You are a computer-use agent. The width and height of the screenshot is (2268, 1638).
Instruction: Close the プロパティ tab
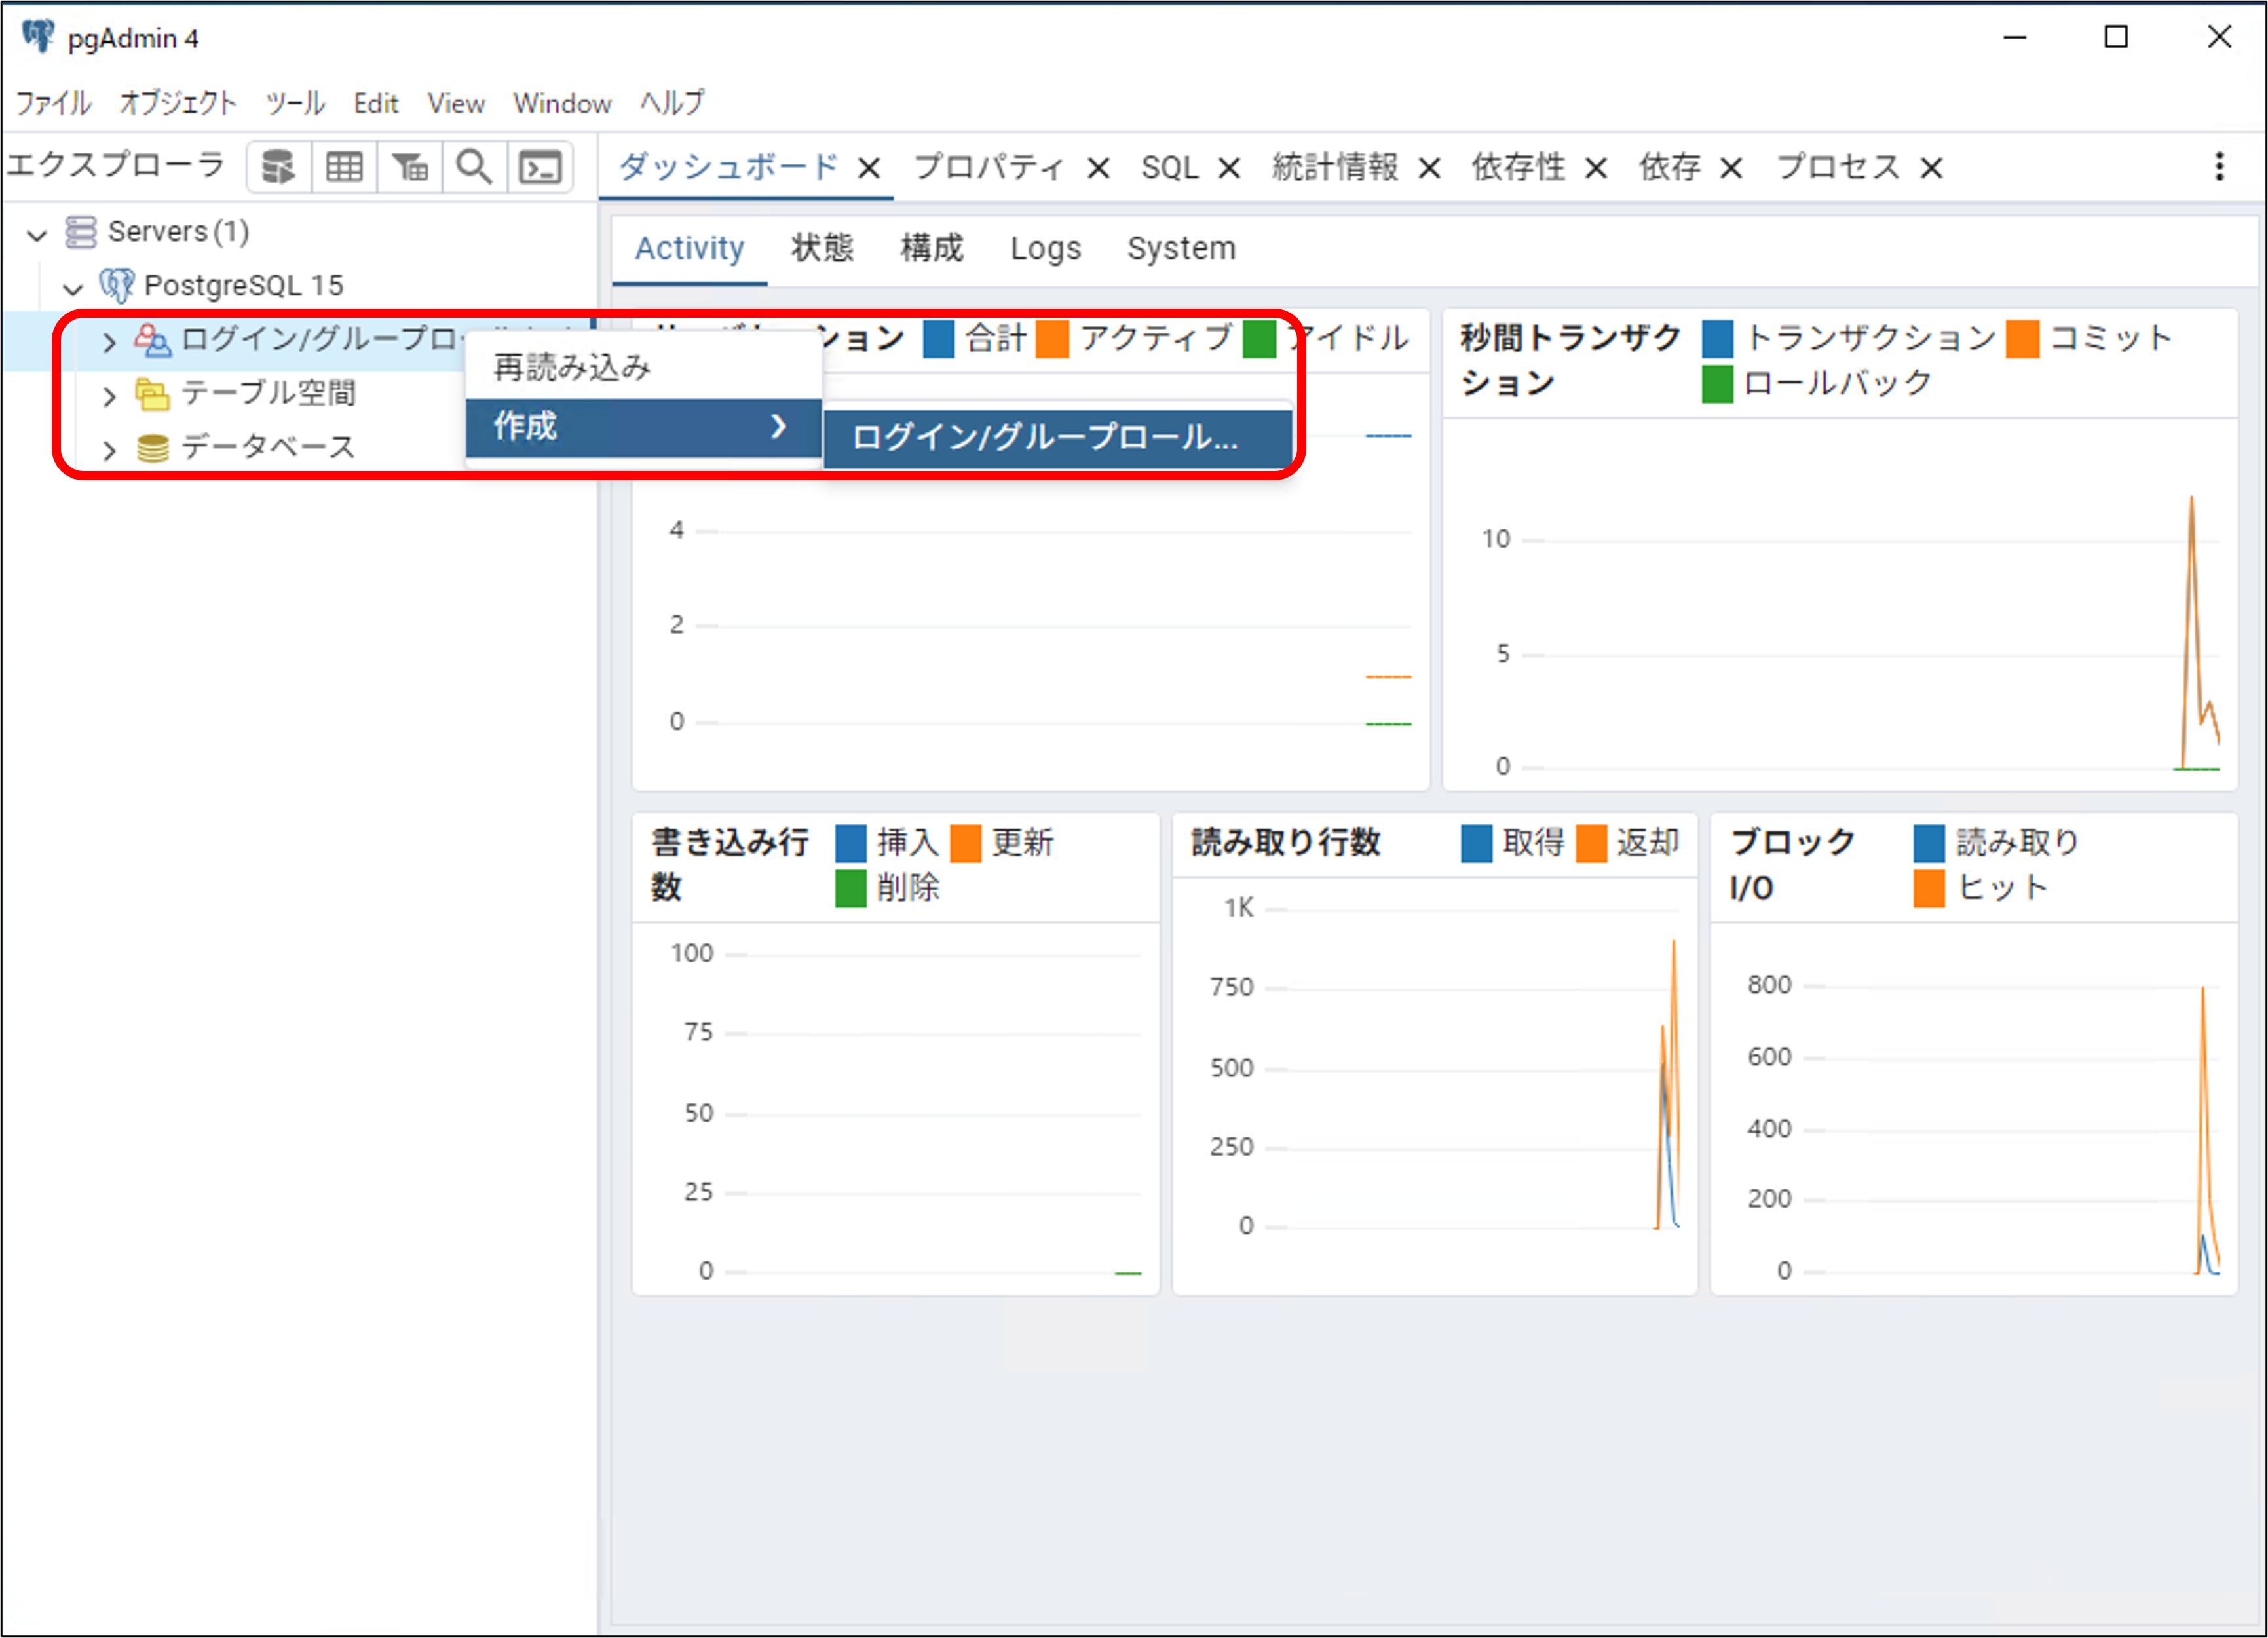[x=1098, y=168]
